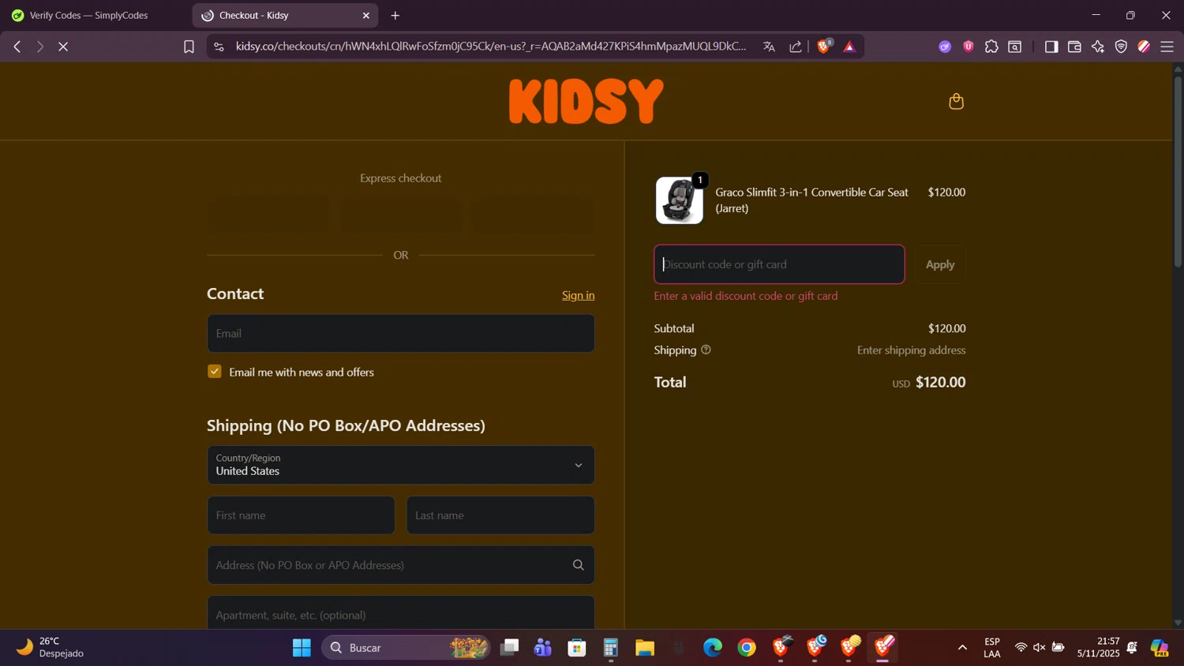Image resolution: width=1184 pixels, height=666 pixels.
Task: Click the 'Express checkout' heading
Action: [401, 178]
